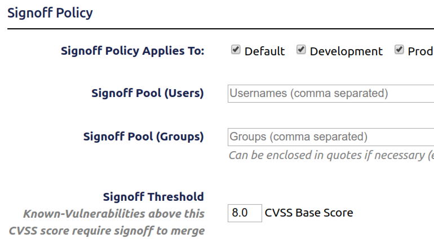434x247 pixels.
Task: Uncheck the Development checkbox
Action: coord(302,50)
